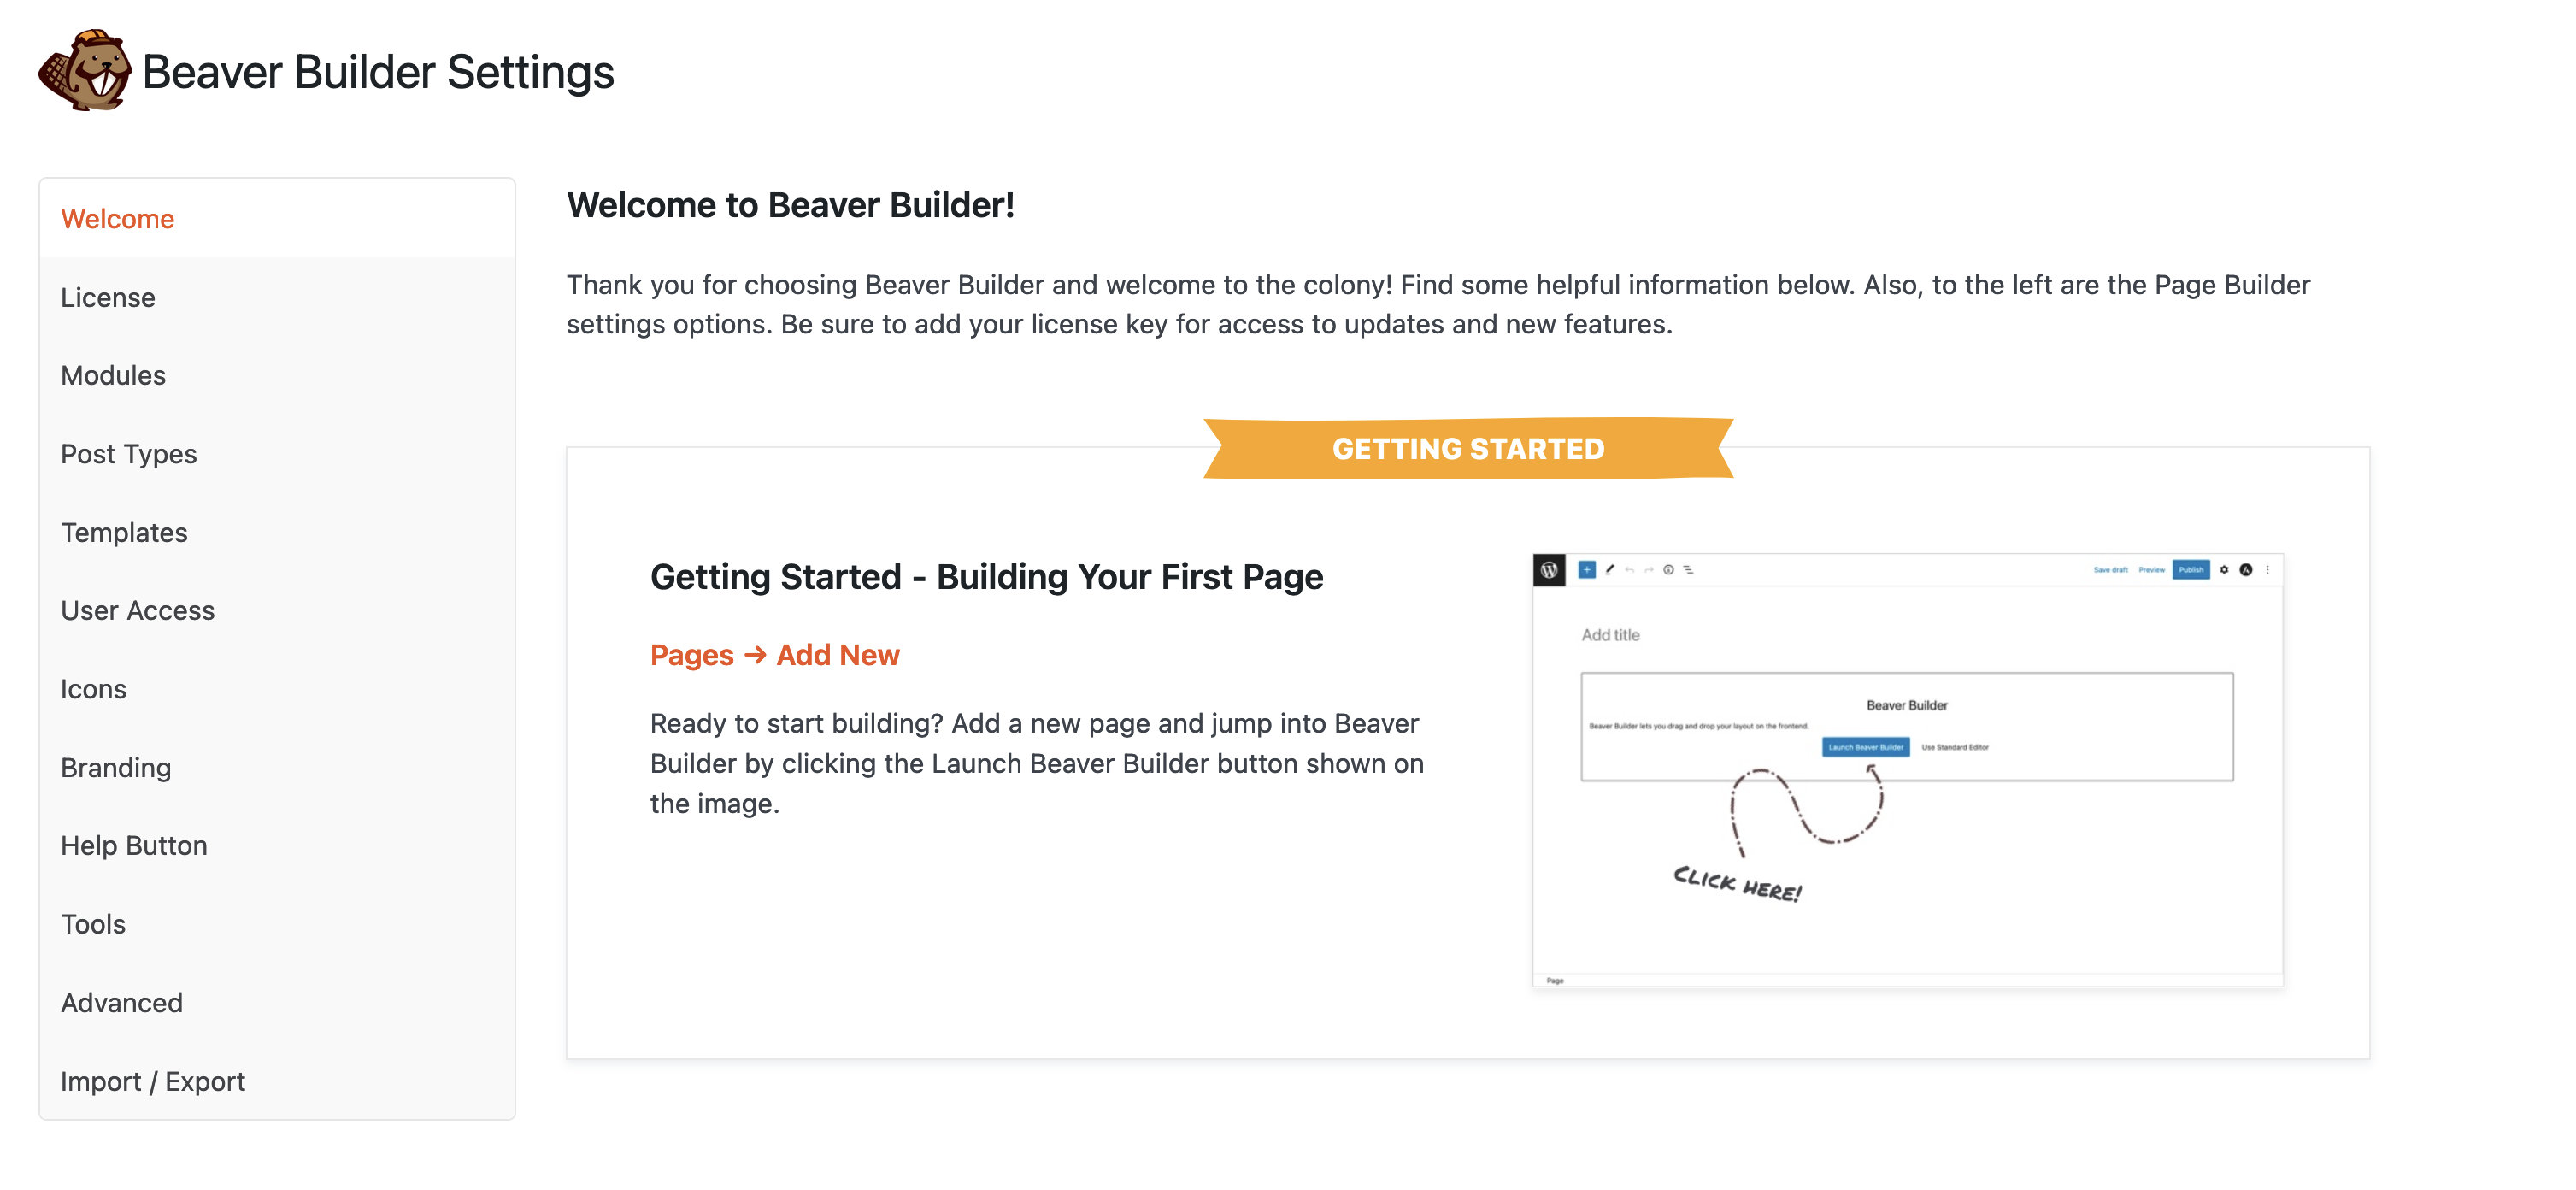
Task: Click the list view outline icon
Action: pyautogui.click(x=1688, y=570)
